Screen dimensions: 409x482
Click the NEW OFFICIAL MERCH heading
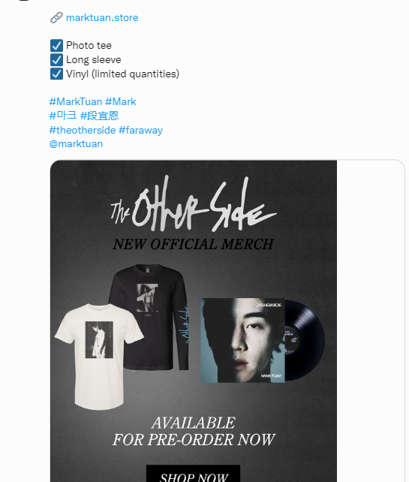coord(194,245)
